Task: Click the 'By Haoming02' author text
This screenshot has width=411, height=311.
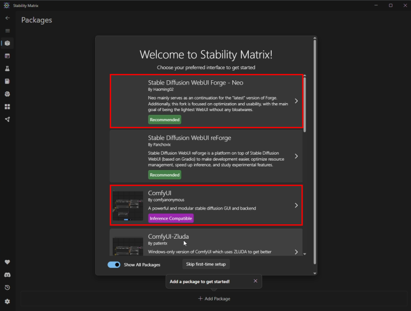Action: [x=161, y=89]
